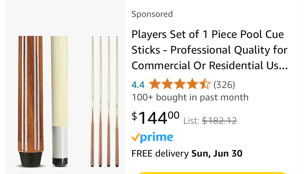Select the $144.00 price
The height and width of the screenshot is (174, 305).
pos(156,117)
